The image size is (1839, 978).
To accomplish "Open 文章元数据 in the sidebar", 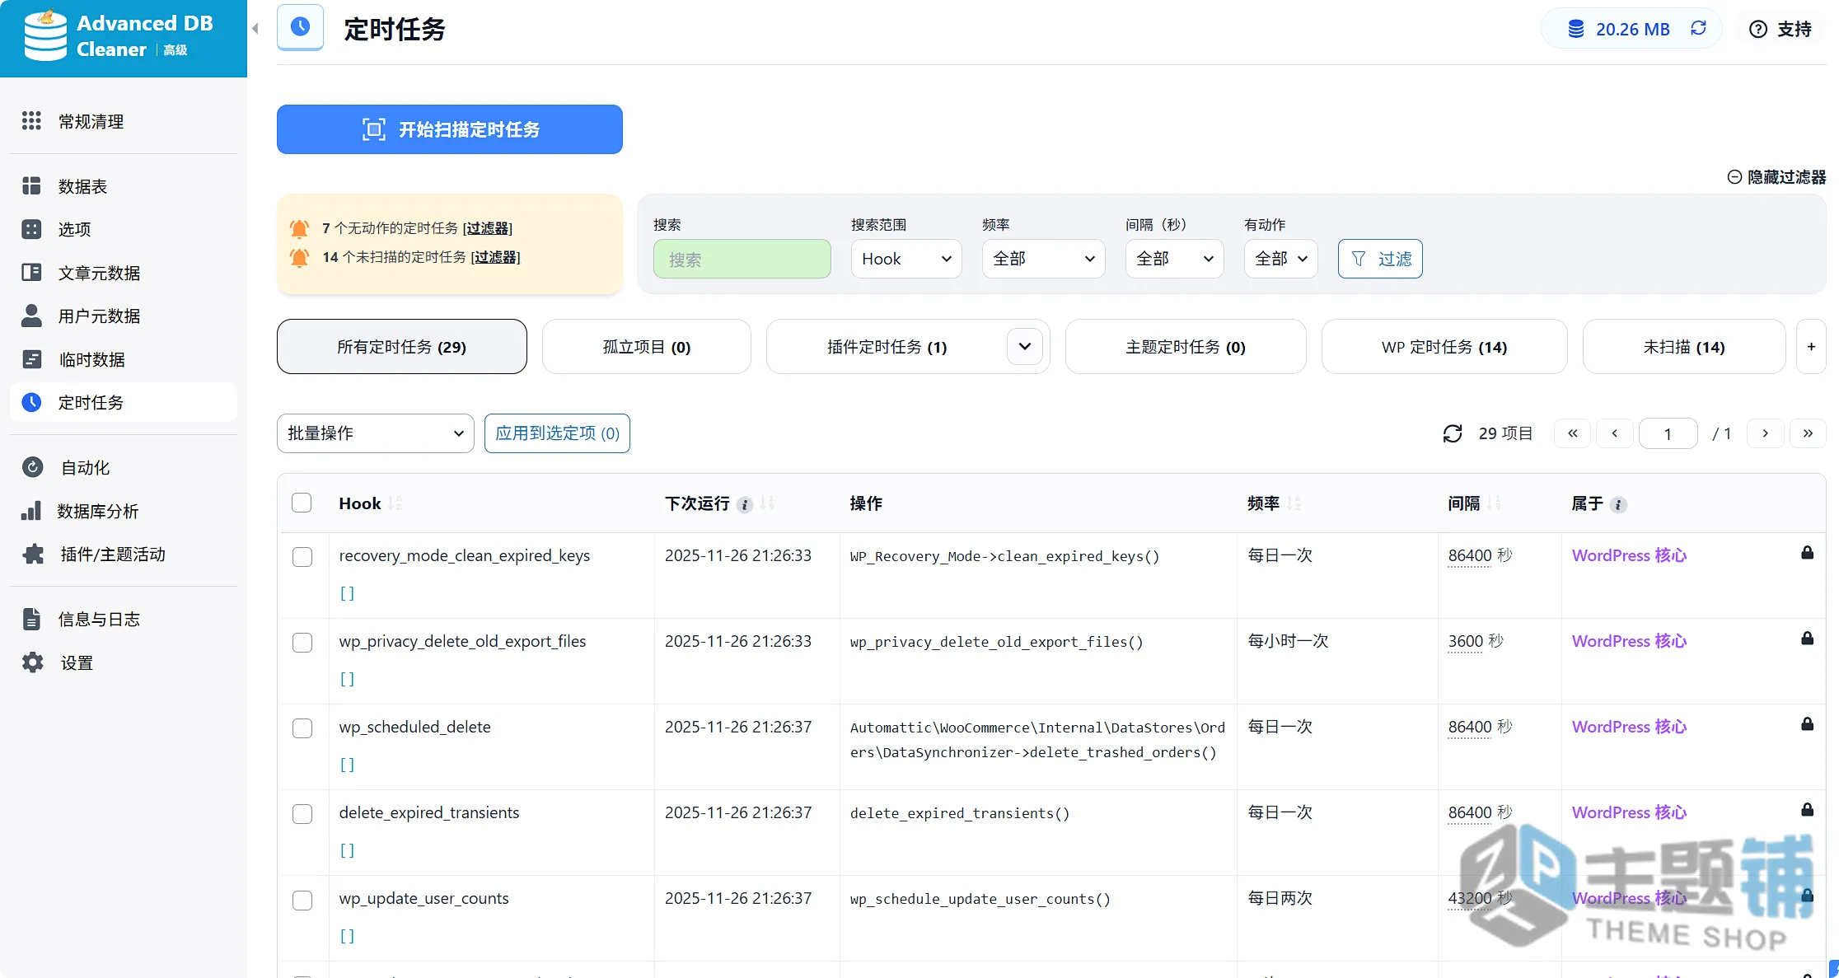I will coord(124,273).
